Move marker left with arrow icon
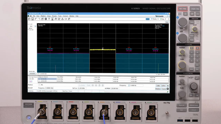The width and height of the screenshot is (221, 124). point(93,85)
